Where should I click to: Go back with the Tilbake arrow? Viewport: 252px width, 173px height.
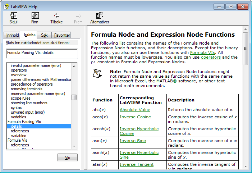point(56,18)
